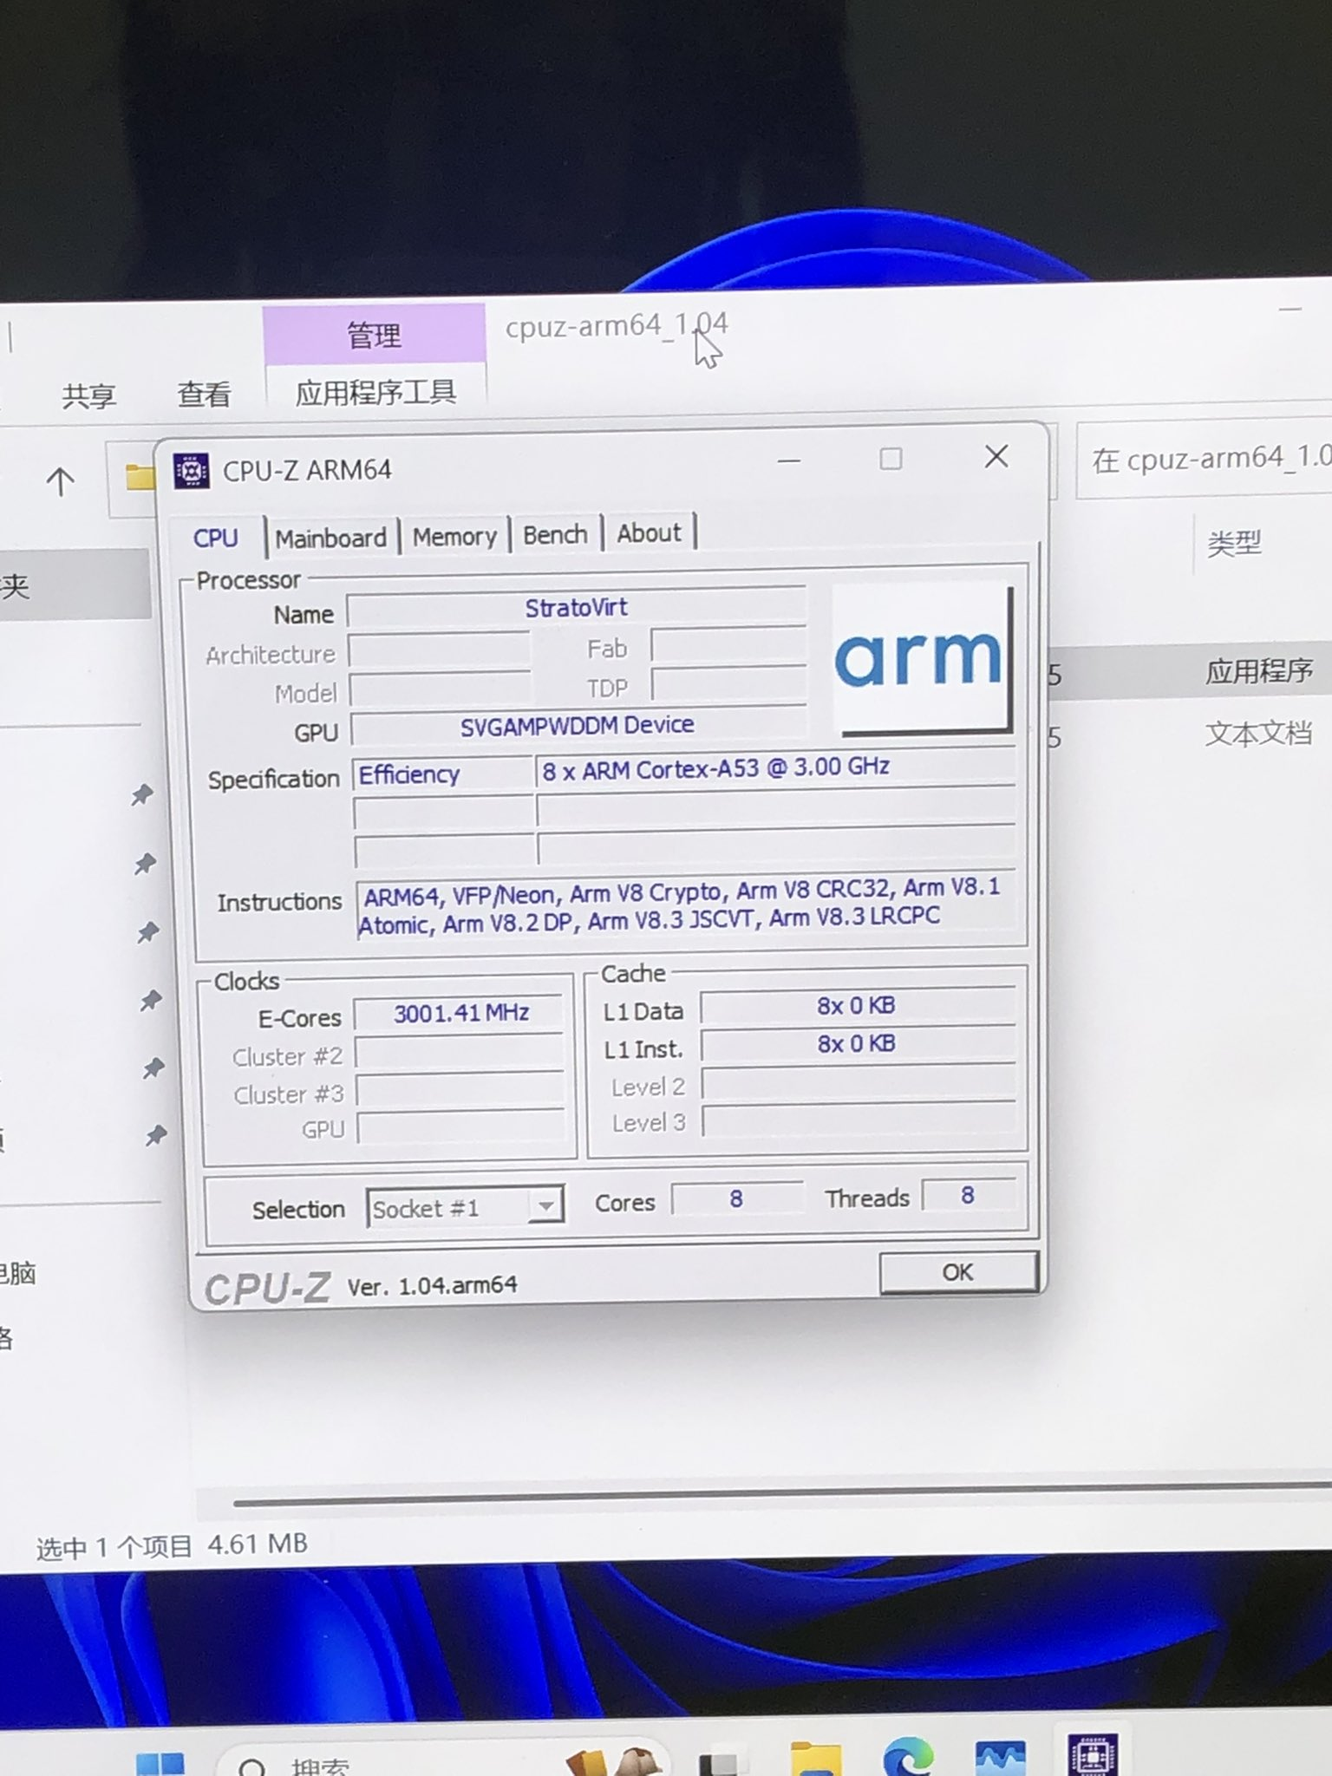Open the performance monitor taskbar icon
Viewport: 1332px width, 1776px height.
(1000, 1760)
